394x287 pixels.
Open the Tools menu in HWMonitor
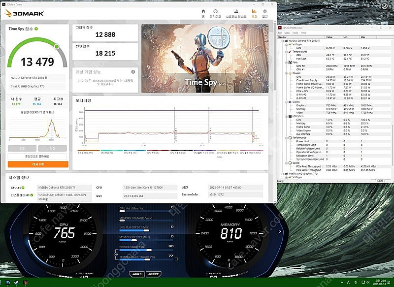pyautogui.click(x=295, y=33)
